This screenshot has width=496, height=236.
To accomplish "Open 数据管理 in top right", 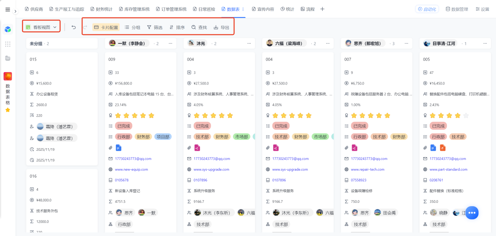I will pos(457,9).
